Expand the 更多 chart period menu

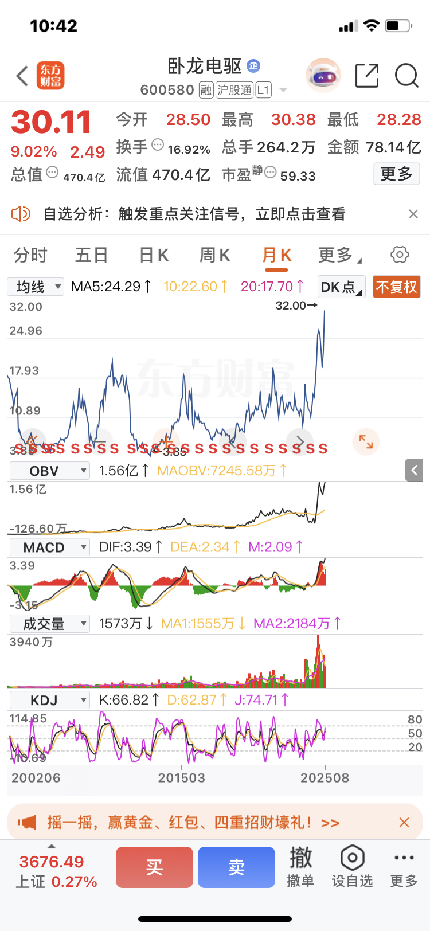pos(339,255)
